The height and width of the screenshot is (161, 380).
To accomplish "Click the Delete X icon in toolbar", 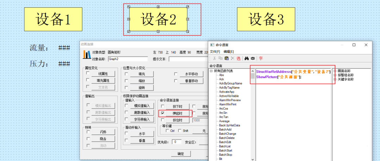I will pos(233,58).
